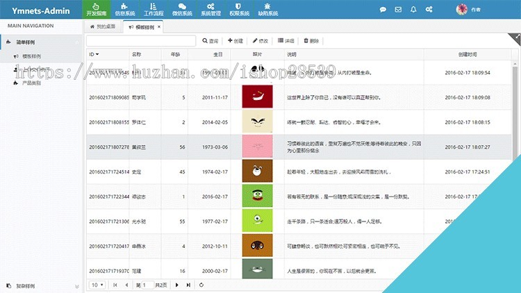
Task: Open the notifications bell in the header
Action: pos(413,10)
